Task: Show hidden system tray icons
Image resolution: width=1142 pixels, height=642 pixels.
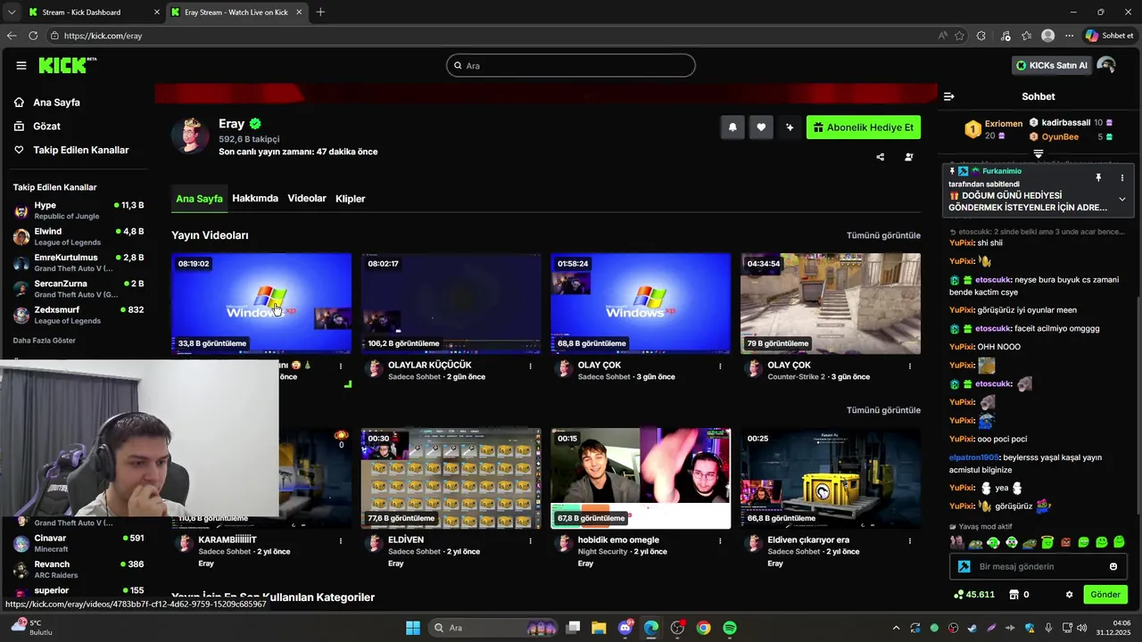Action: point(896,628)
